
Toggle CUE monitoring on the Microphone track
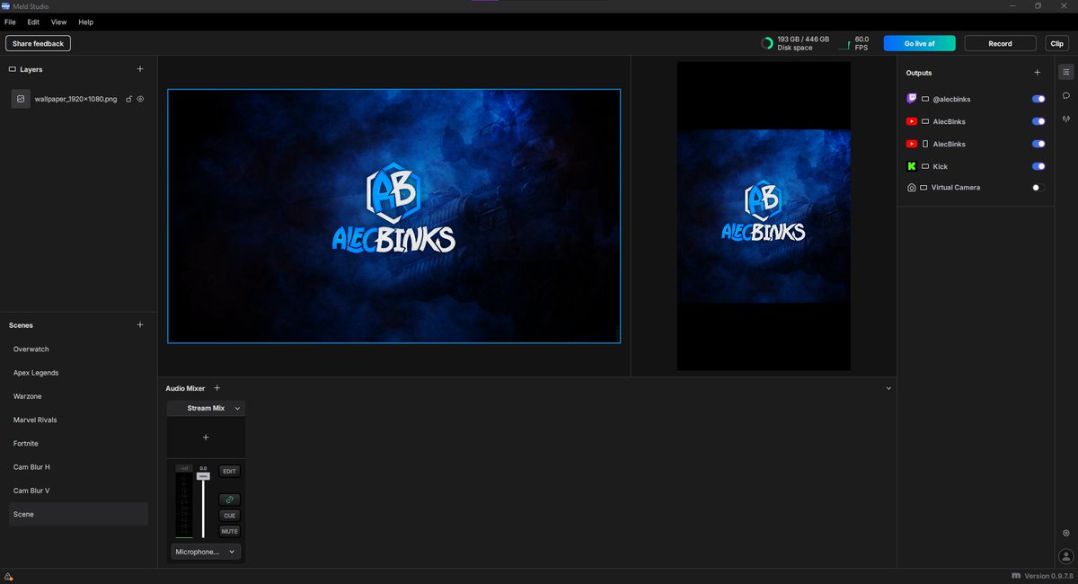click(x=230, y=516)
